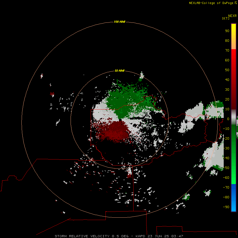Screen dimensions: 238x238
Task: Click the -50 scale label
Action: 226,168
